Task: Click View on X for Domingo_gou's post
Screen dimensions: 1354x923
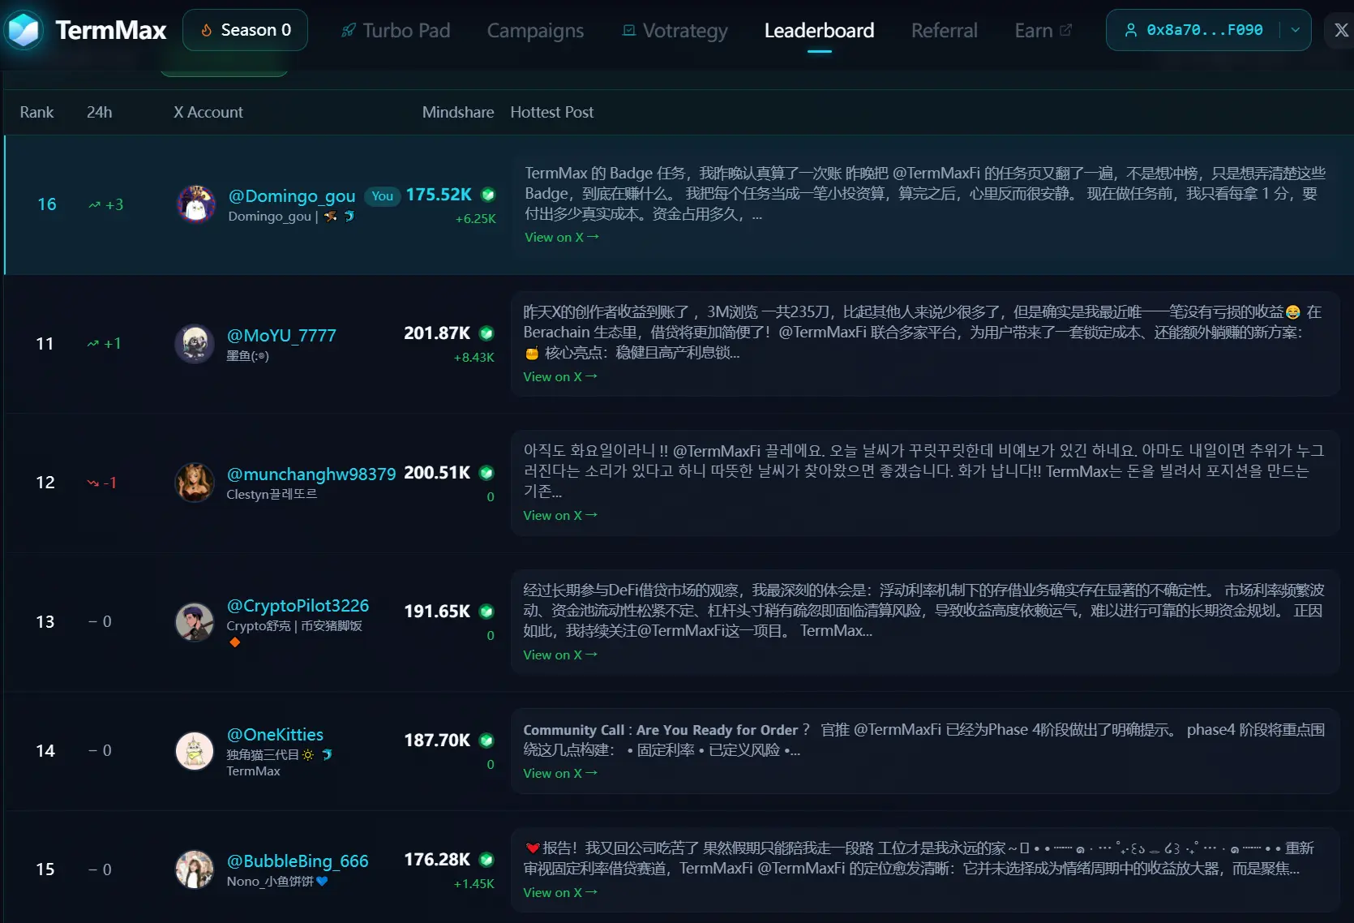Action: click(562, 237)
